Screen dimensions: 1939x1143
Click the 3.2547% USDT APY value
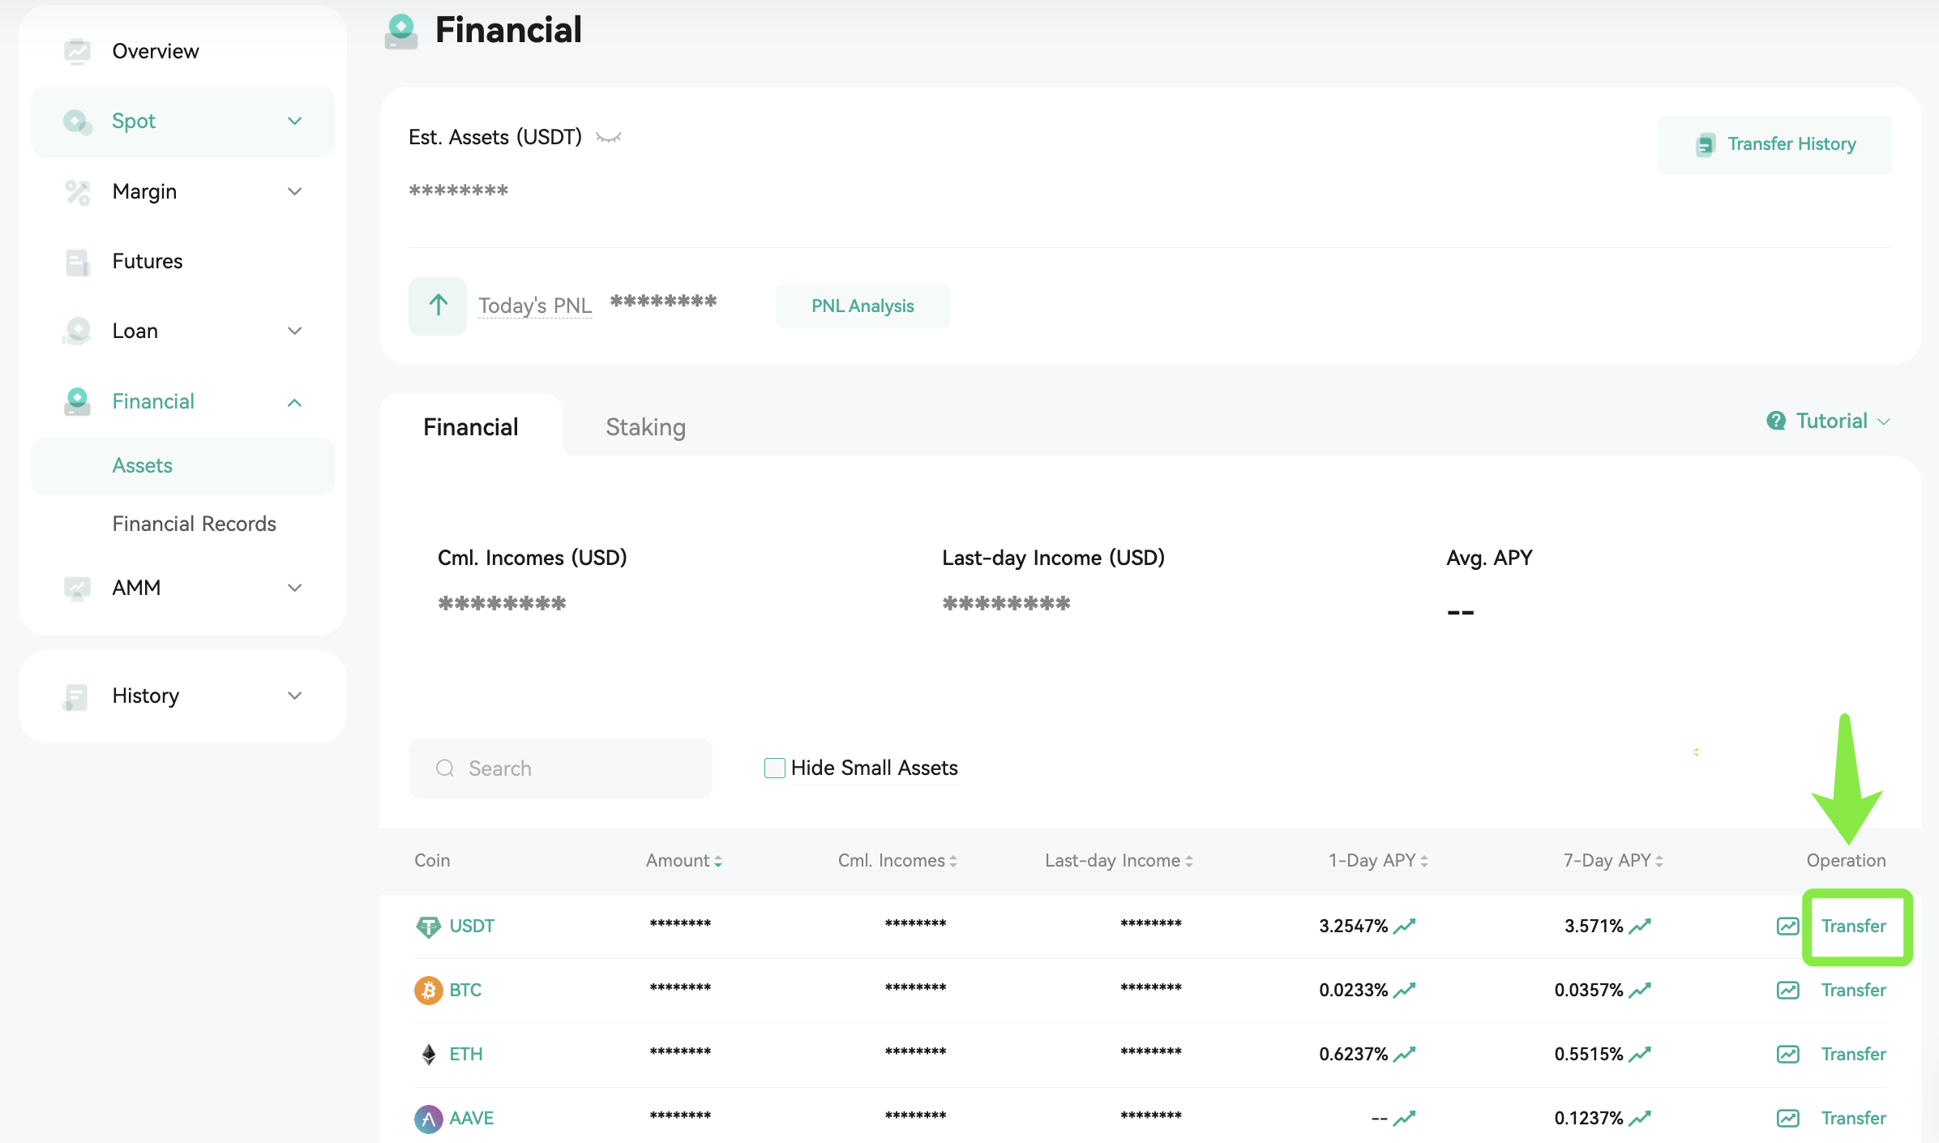click(x=1353, y=926)
